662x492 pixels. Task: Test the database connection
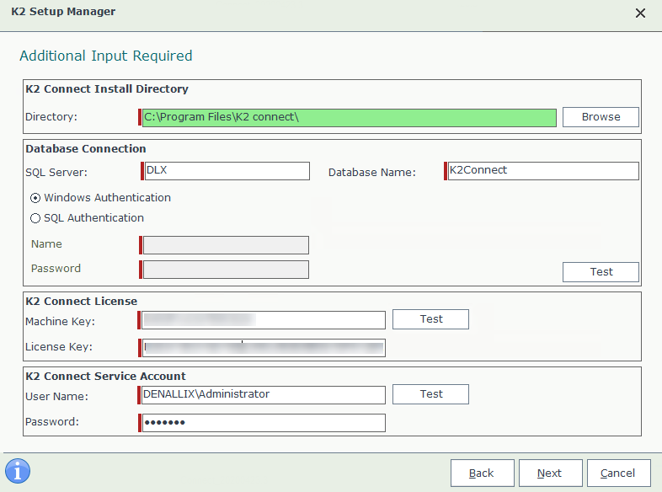click(601, 272)
